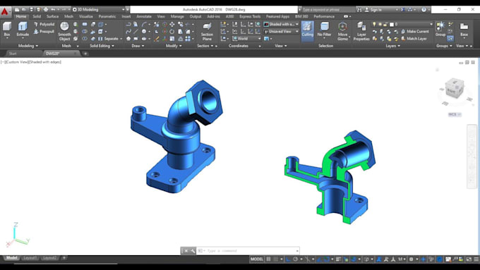Image resolution: width=480 pixels, height=270 pixels.
Task: Toggle ortho mode in the status bar
Action: 288,259
